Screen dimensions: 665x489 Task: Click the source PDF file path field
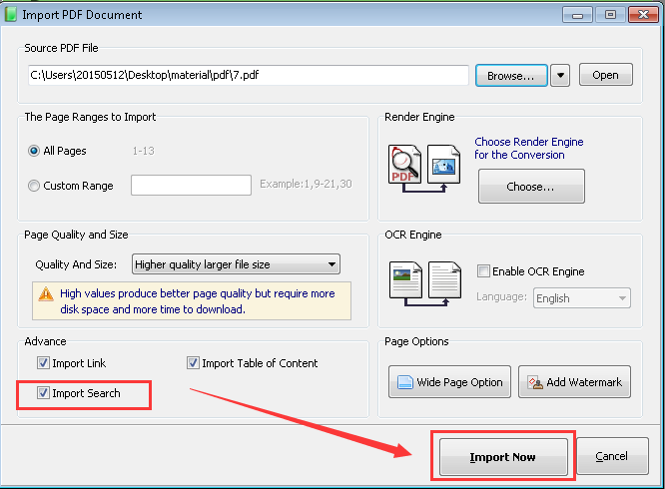(x=248, y=75)
